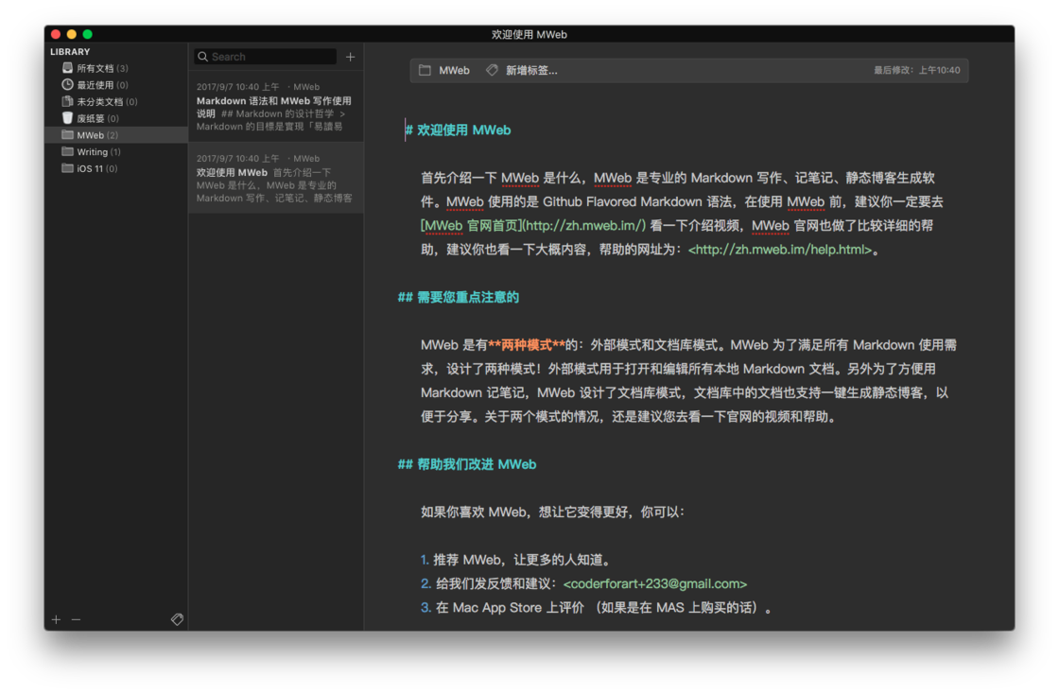The image size is (1059, 694).
Task: Click list item 推荐 MWeb，让更多的人知道
Action: (516, 560)
